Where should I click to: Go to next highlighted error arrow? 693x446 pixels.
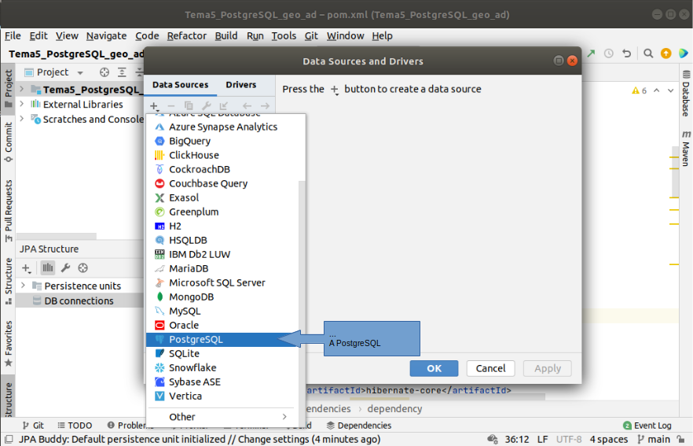click(x=670, y=90)
